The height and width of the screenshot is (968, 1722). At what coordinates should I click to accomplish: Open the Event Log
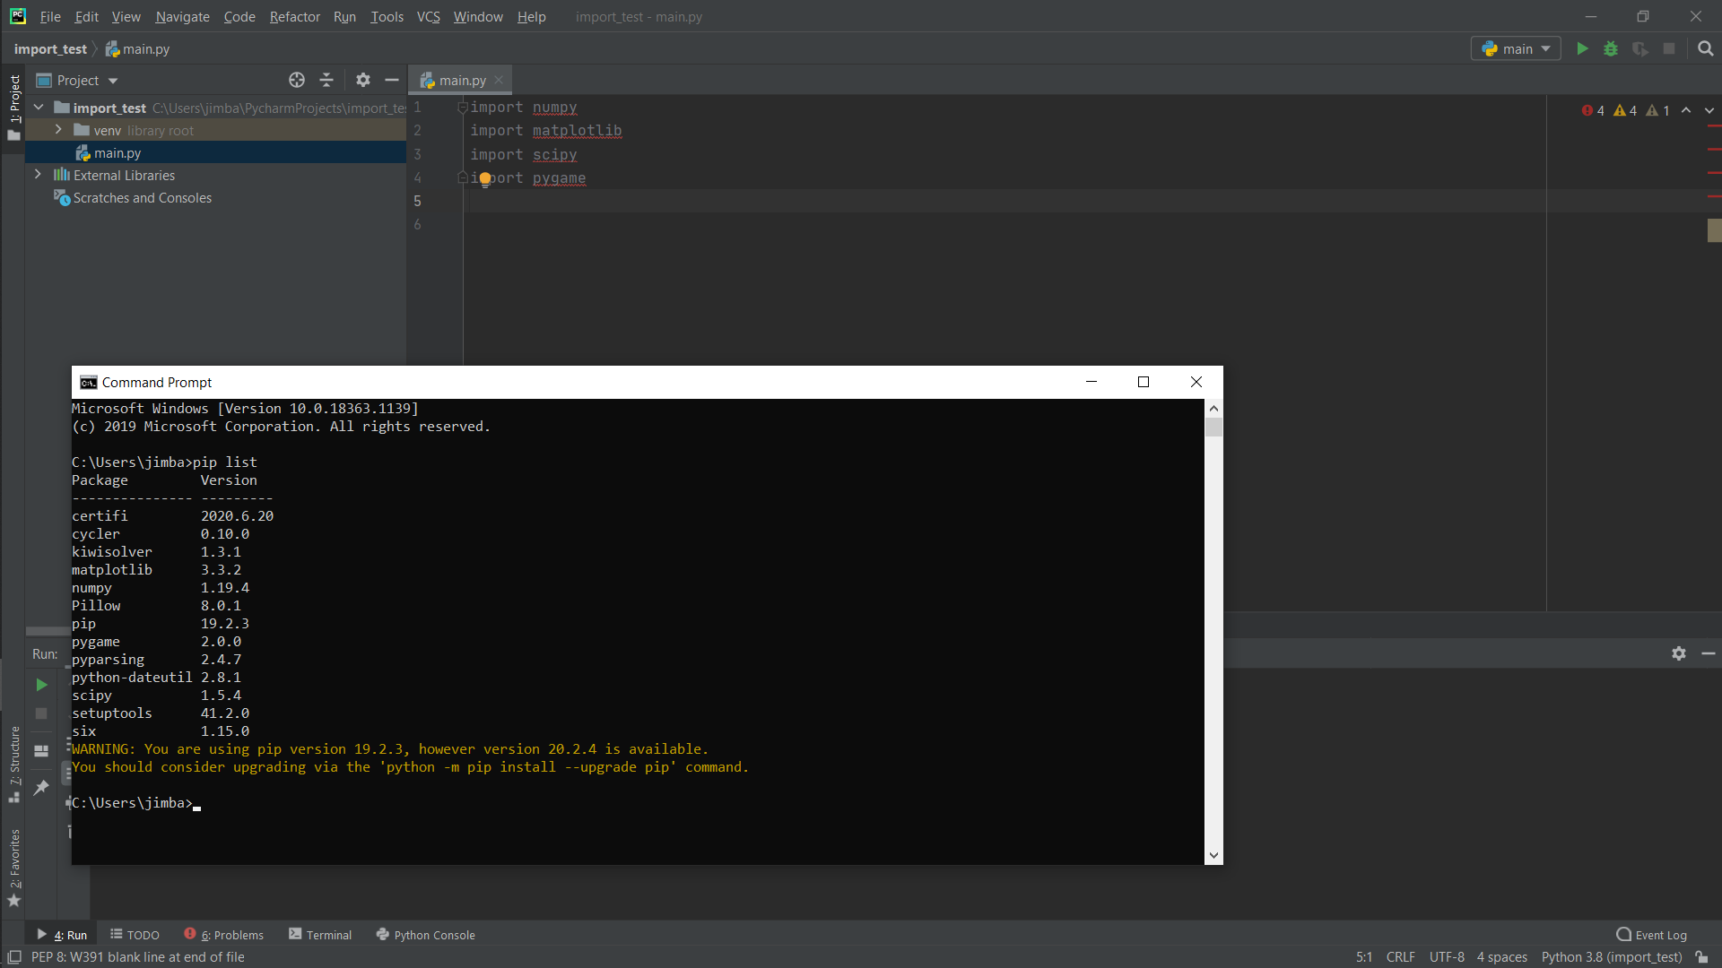(x=1651, y=935)
